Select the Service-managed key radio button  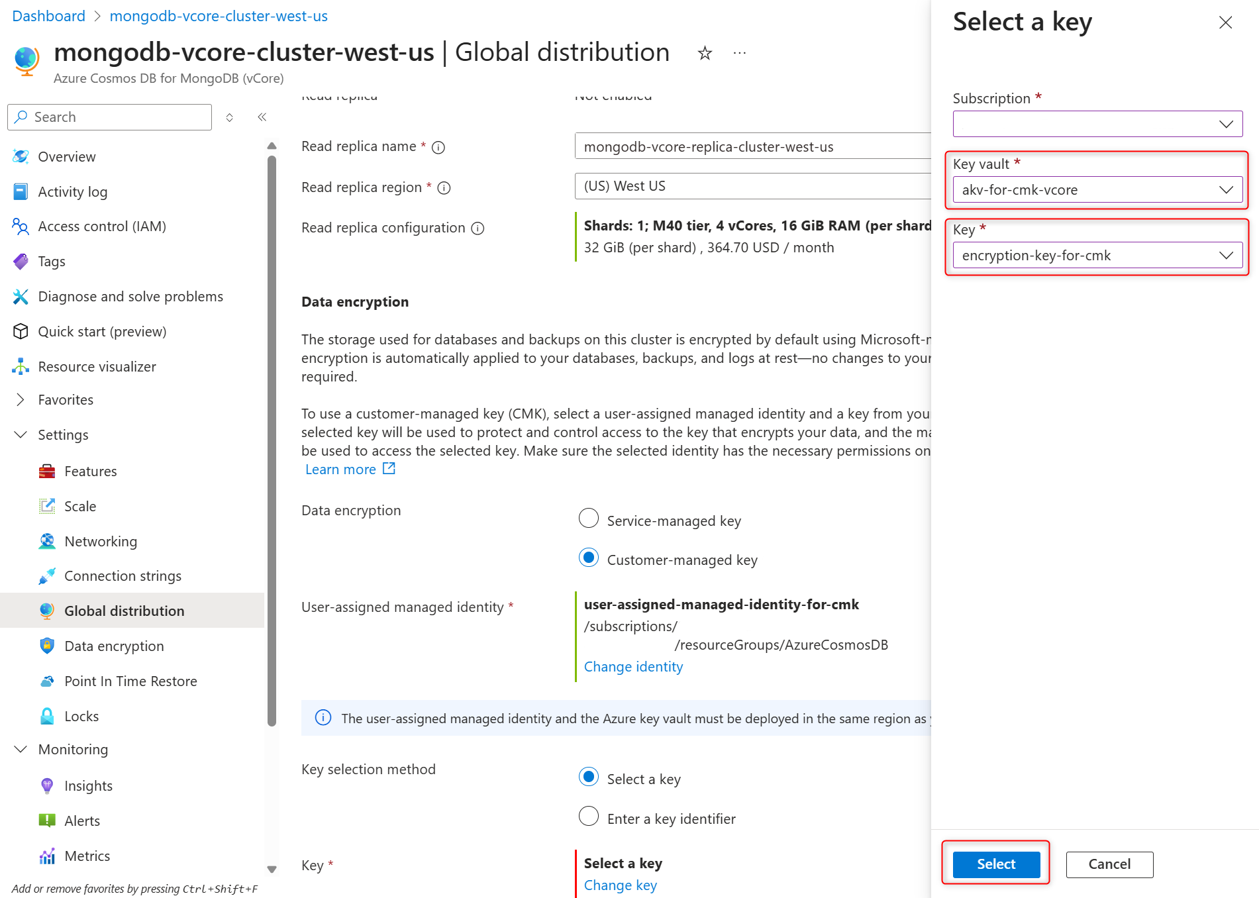coord(589,518)
